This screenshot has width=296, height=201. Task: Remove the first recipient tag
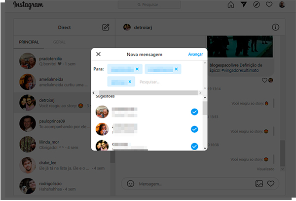tap(137, 69)
